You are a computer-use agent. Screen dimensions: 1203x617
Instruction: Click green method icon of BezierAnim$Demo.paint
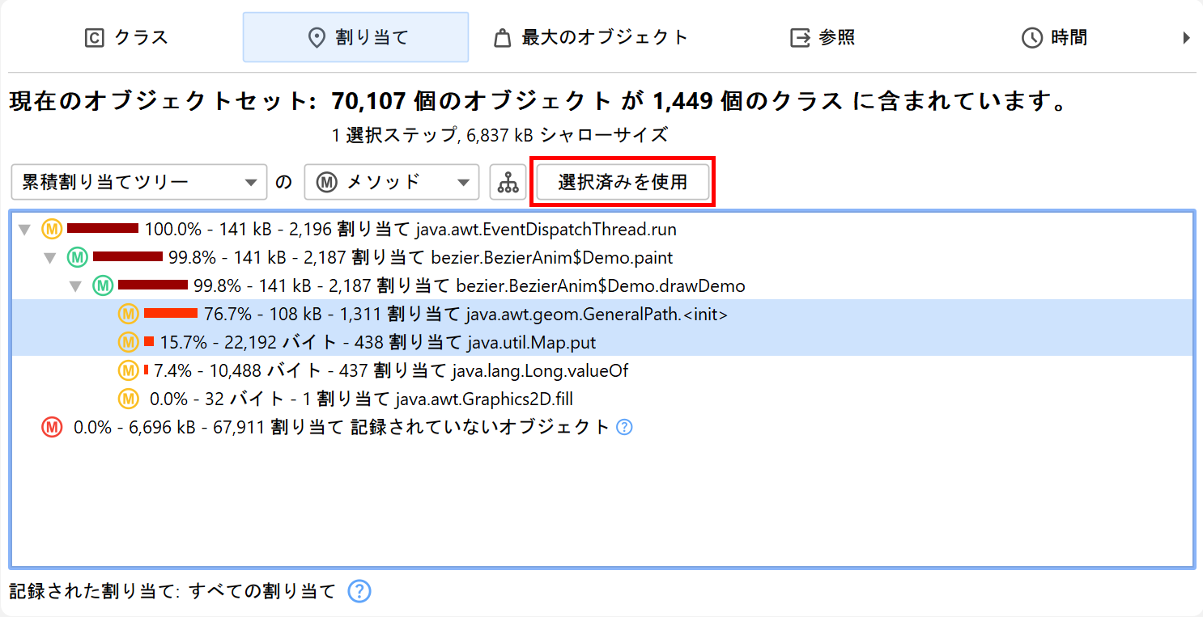pos(77,257)
